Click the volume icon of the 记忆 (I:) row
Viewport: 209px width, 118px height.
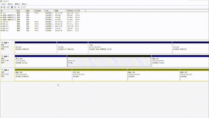[1, 24]
